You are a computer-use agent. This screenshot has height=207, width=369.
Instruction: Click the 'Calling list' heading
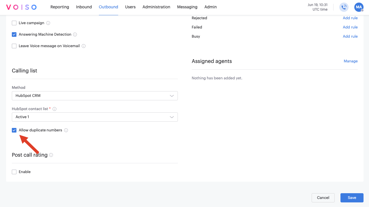point(25,71)
